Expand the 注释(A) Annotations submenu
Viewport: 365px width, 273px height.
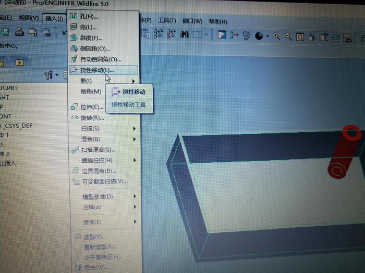106,207
